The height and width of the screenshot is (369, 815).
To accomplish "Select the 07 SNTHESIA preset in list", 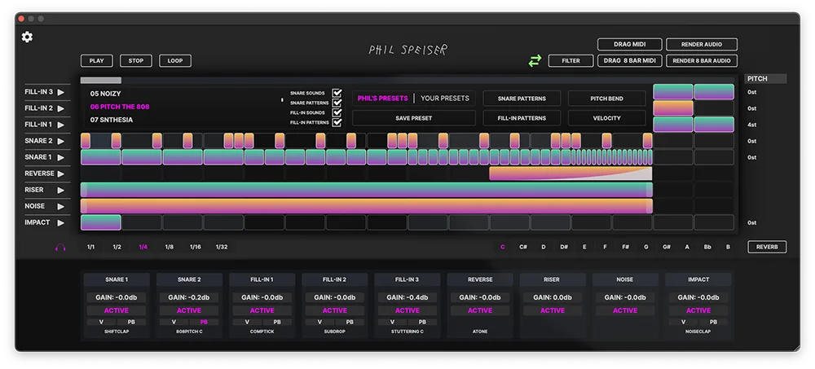I will click(112, 120).
